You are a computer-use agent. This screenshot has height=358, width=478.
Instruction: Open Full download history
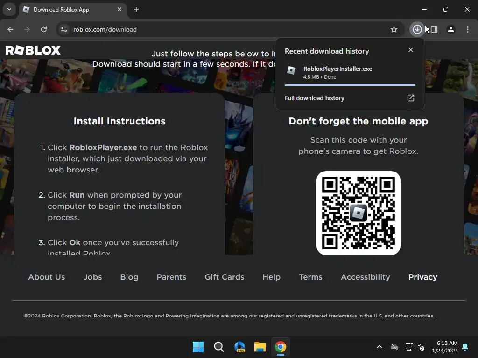350,98
